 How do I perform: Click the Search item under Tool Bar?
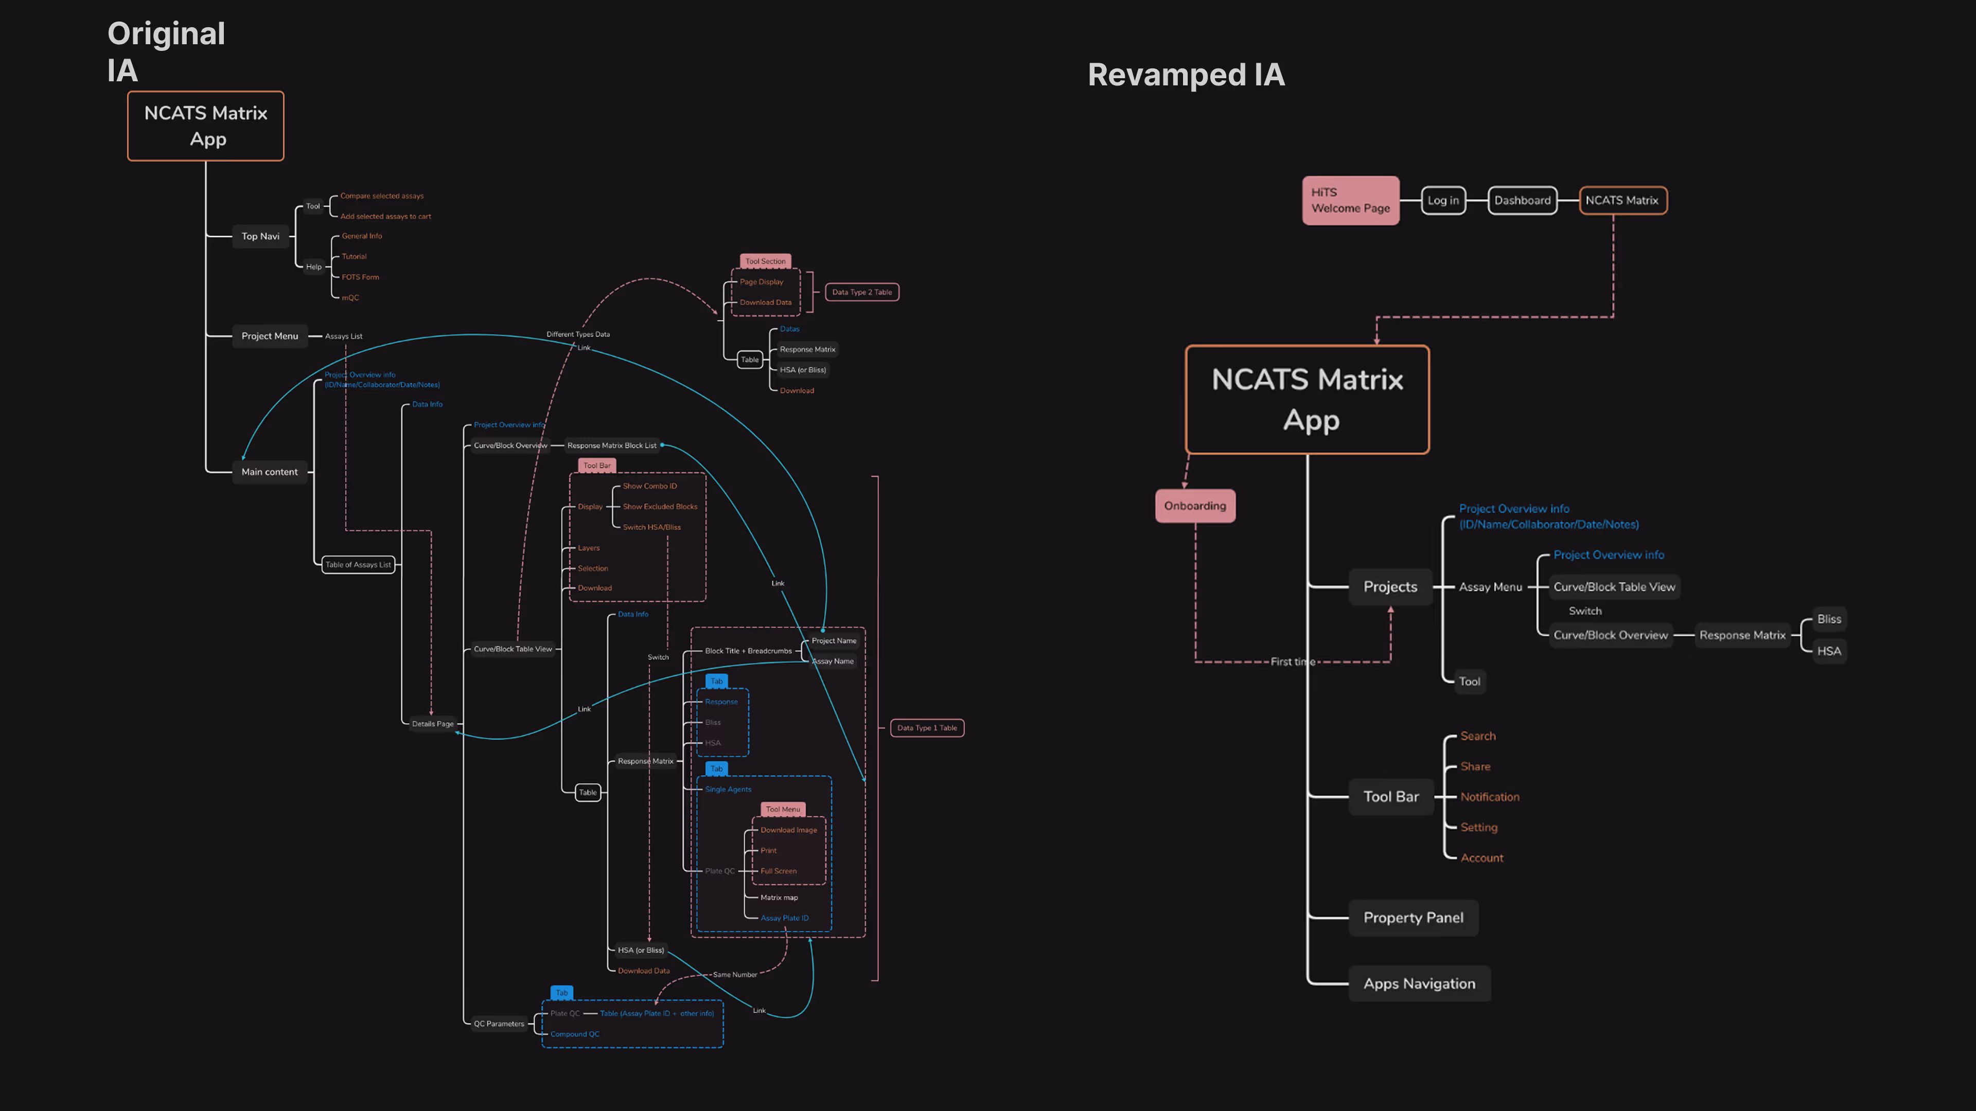coord(1477,736)
